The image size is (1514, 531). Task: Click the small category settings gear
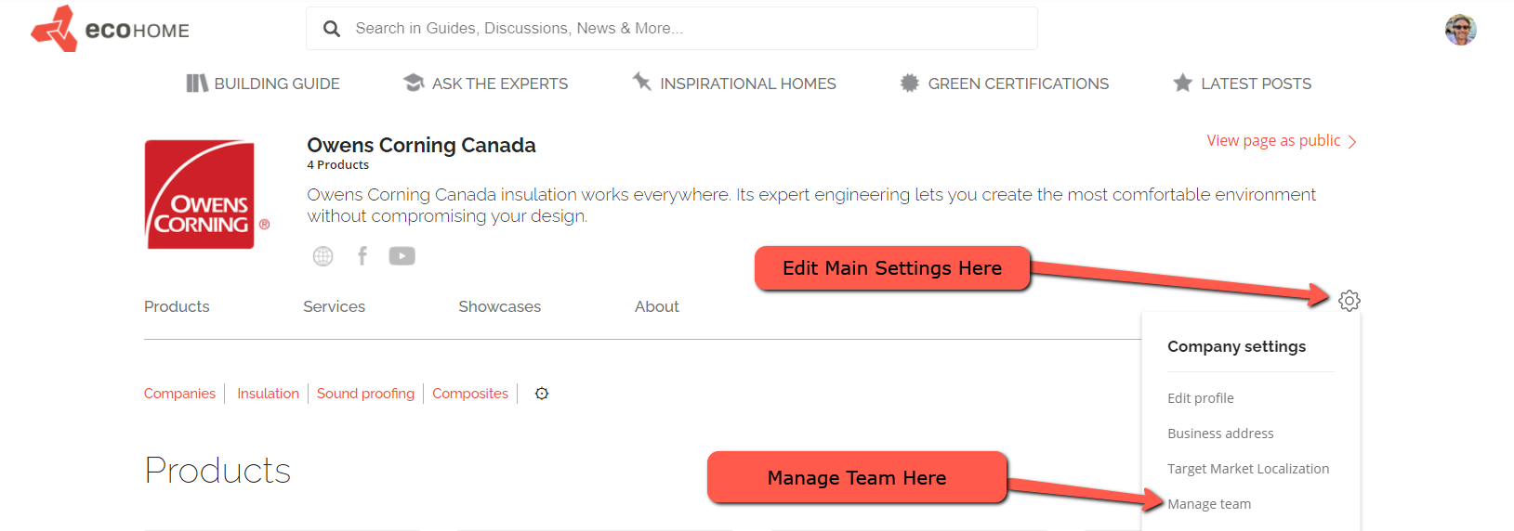point(542,394)
